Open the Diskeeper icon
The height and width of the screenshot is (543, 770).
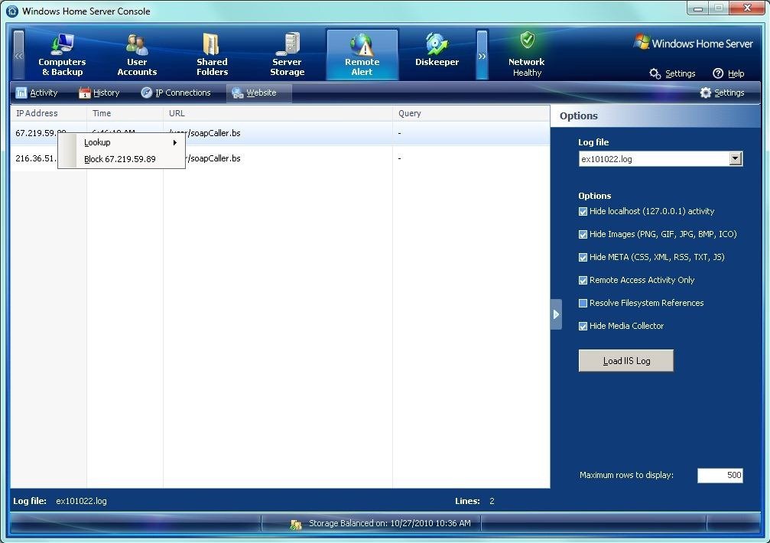pyautogui.click(x=437, y=44)
